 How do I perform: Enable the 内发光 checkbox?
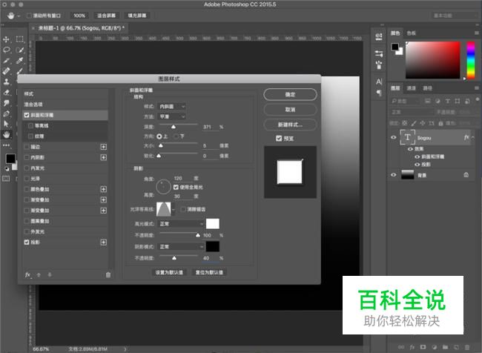point(27,168)
